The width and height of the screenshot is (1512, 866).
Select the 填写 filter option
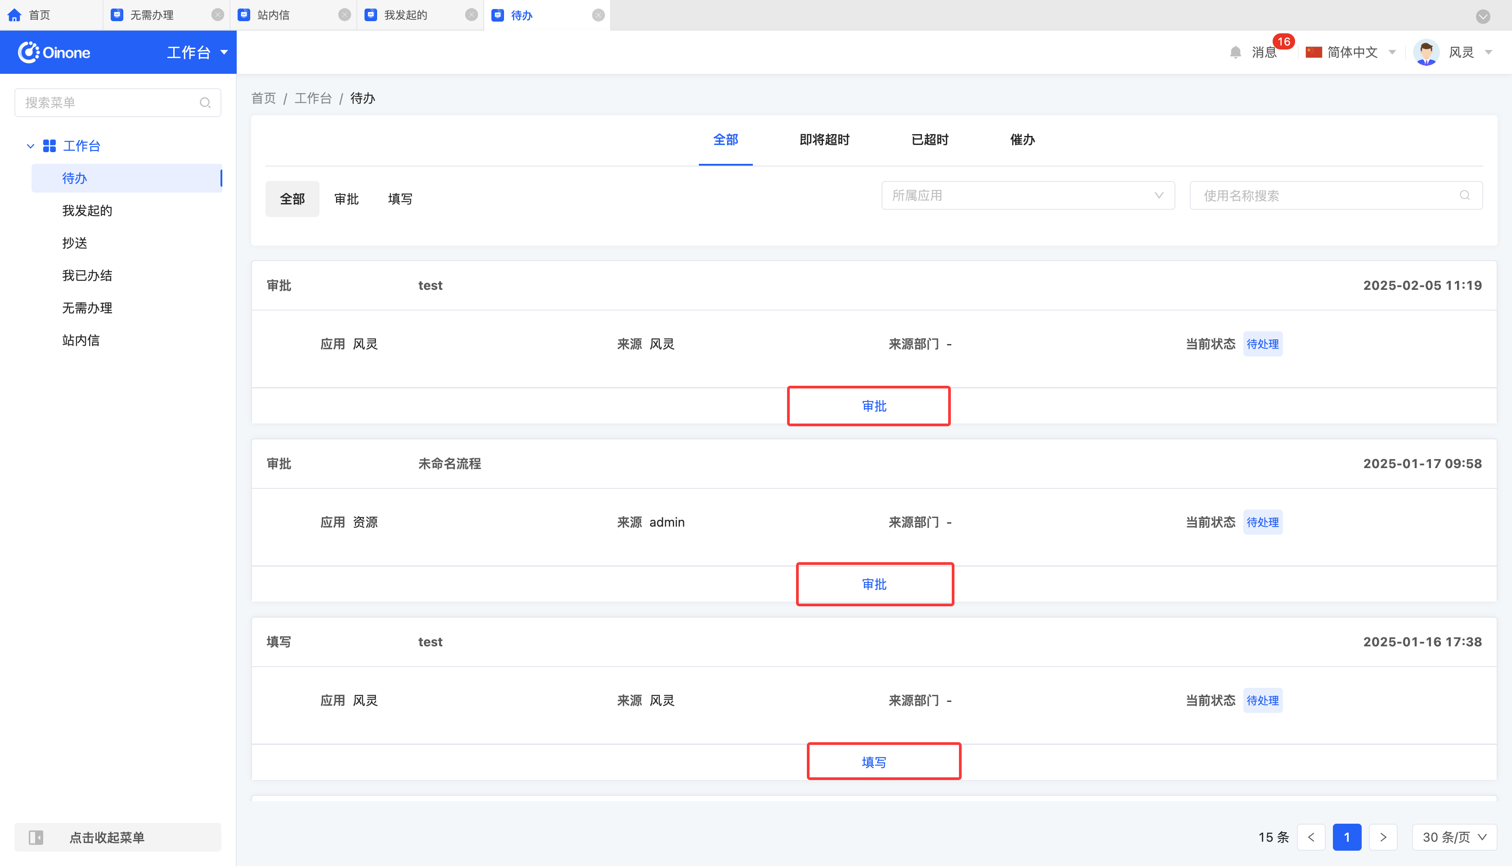400,198
